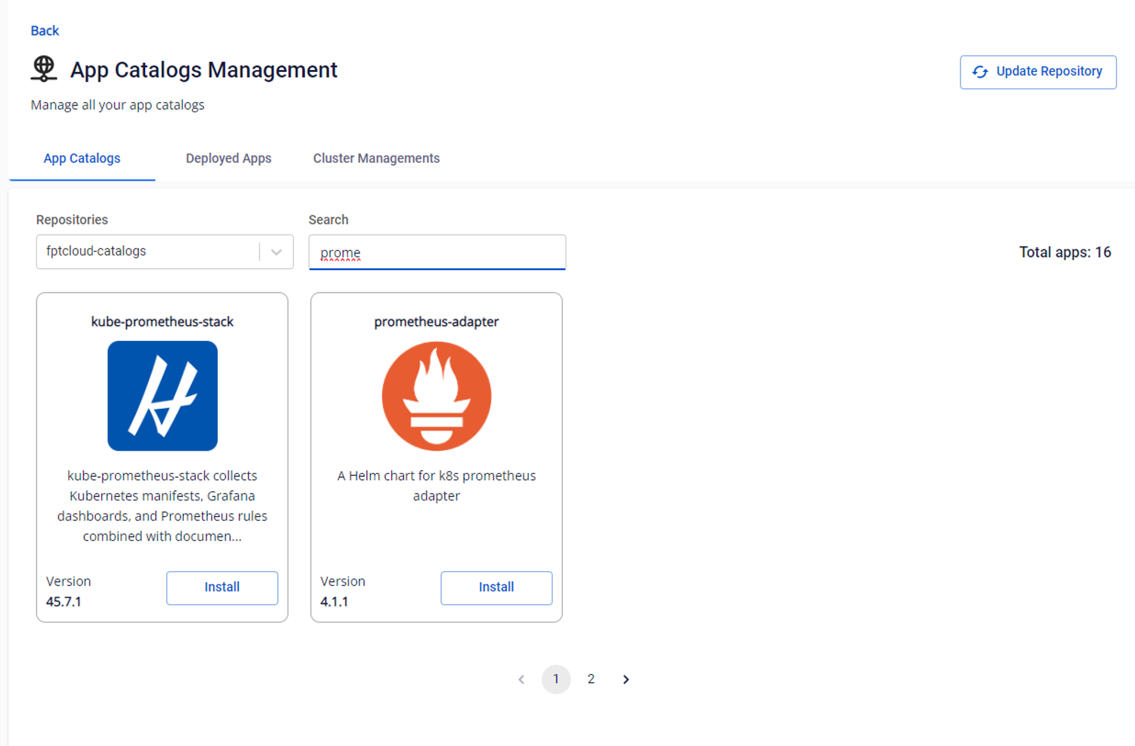This screenshot has width=1135, height=746.
Task: Click the globe network icon beside title
Action: pos(44,69)
